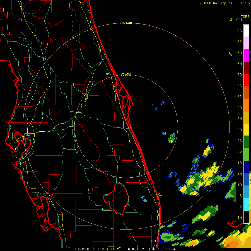251x251 pixels.
Task: Click the 10 legend value
Action: pos(240,185)
